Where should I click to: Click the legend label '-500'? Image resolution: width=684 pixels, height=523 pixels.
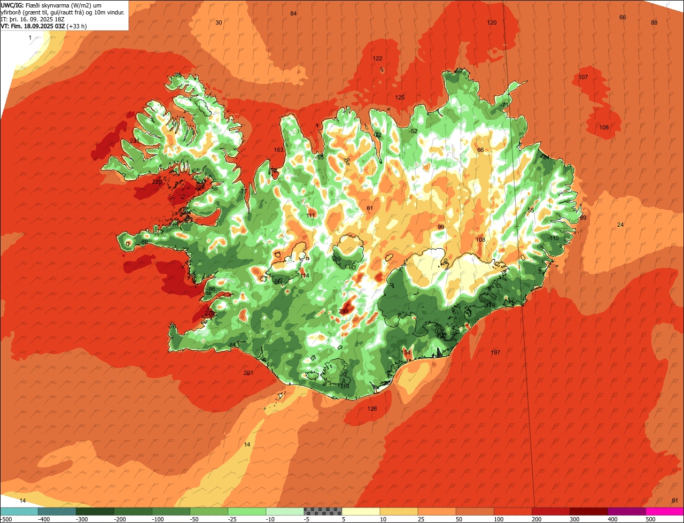click(6, 519)
